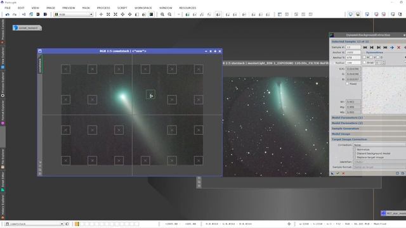
Task: Click the rightmost monitor toolbar icon
Action: pyautogui.click(x=400, y=15)
